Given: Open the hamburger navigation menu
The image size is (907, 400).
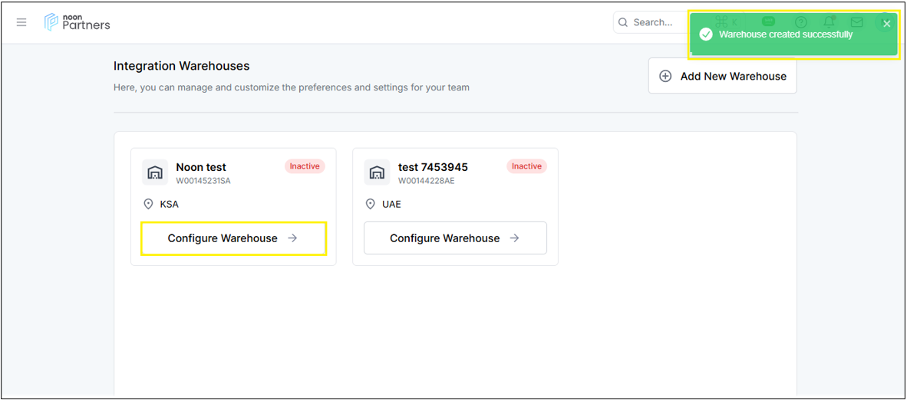Looking at the screenshot, I should click(21, 22).
